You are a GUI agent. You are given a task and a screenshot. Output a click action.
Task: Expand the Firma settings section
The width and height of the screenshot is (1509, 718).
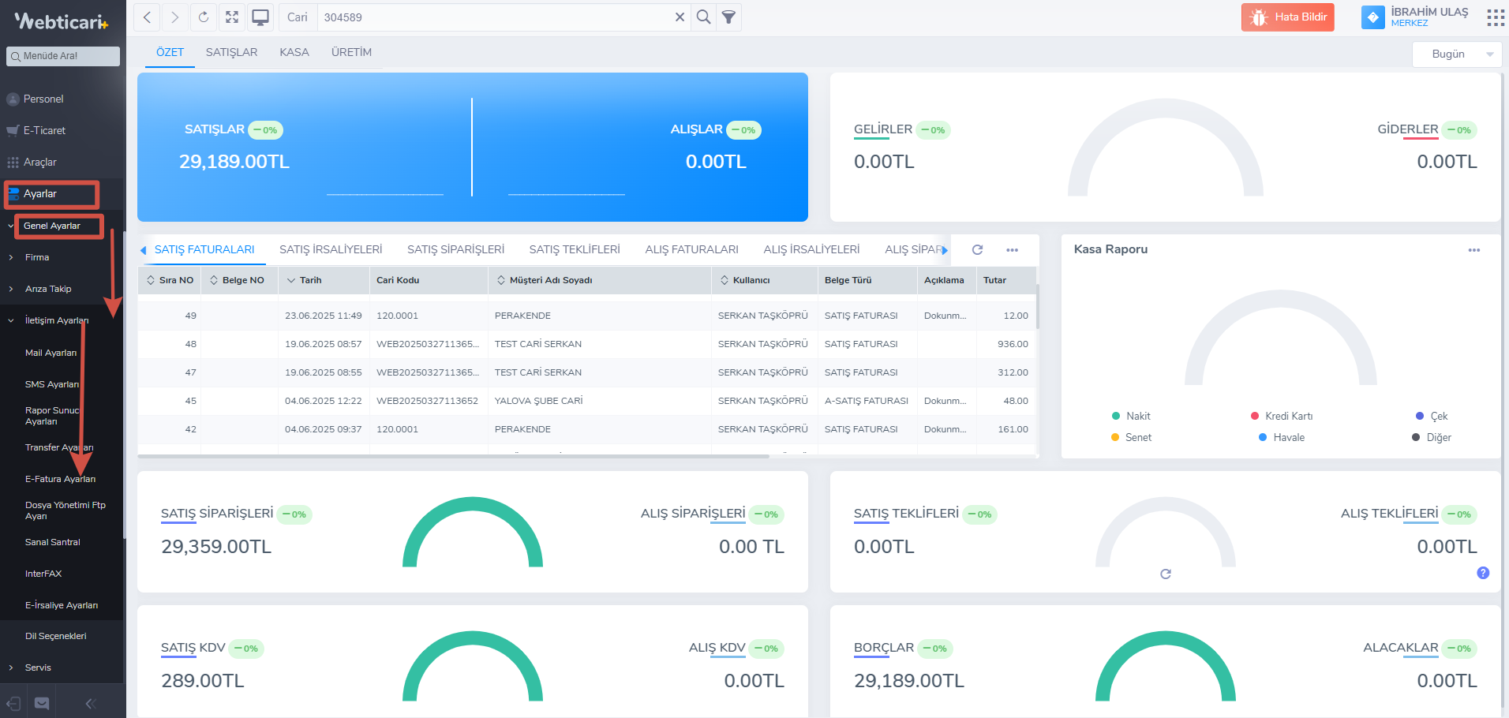(37, 257)
